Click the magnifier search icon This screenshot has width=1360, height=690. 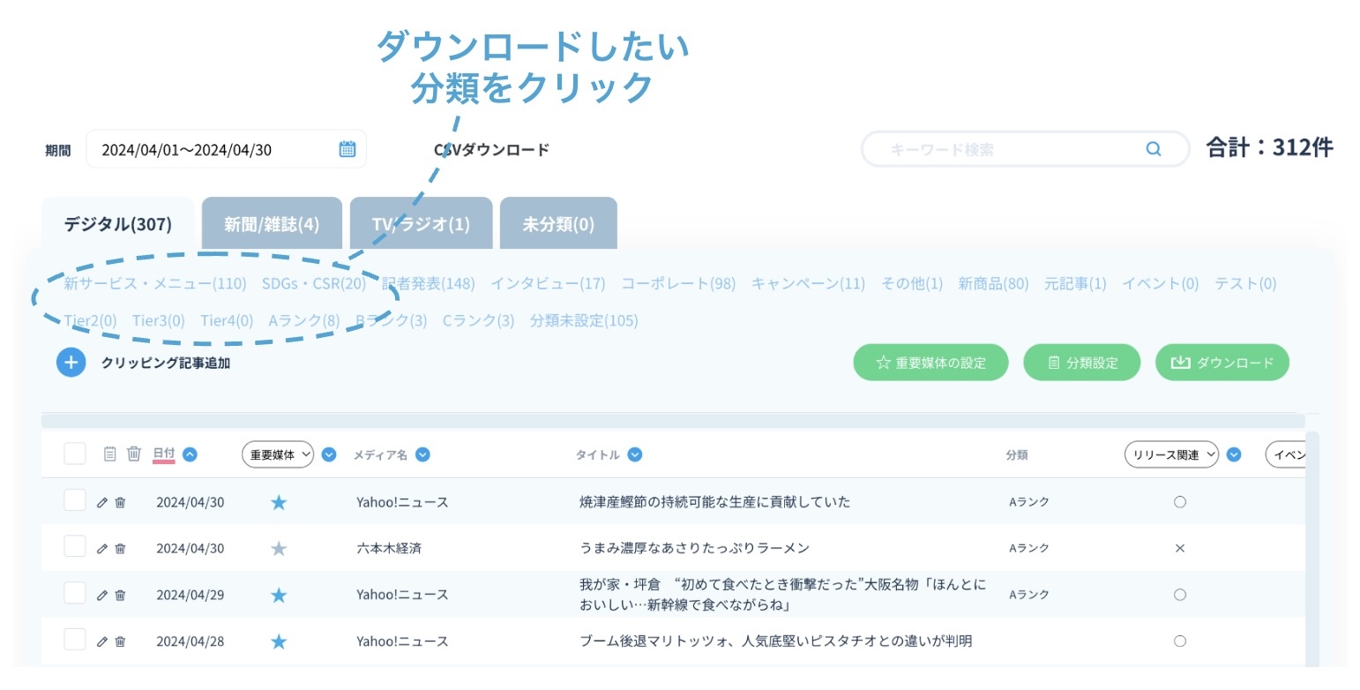1153,149
